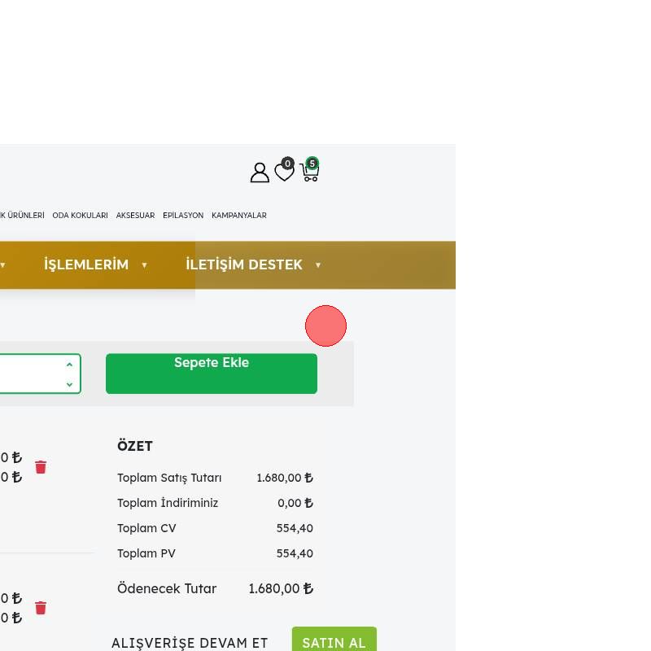Expand the İLETİŞİM DESTEK dropdown arrow

tap(318, 265)
